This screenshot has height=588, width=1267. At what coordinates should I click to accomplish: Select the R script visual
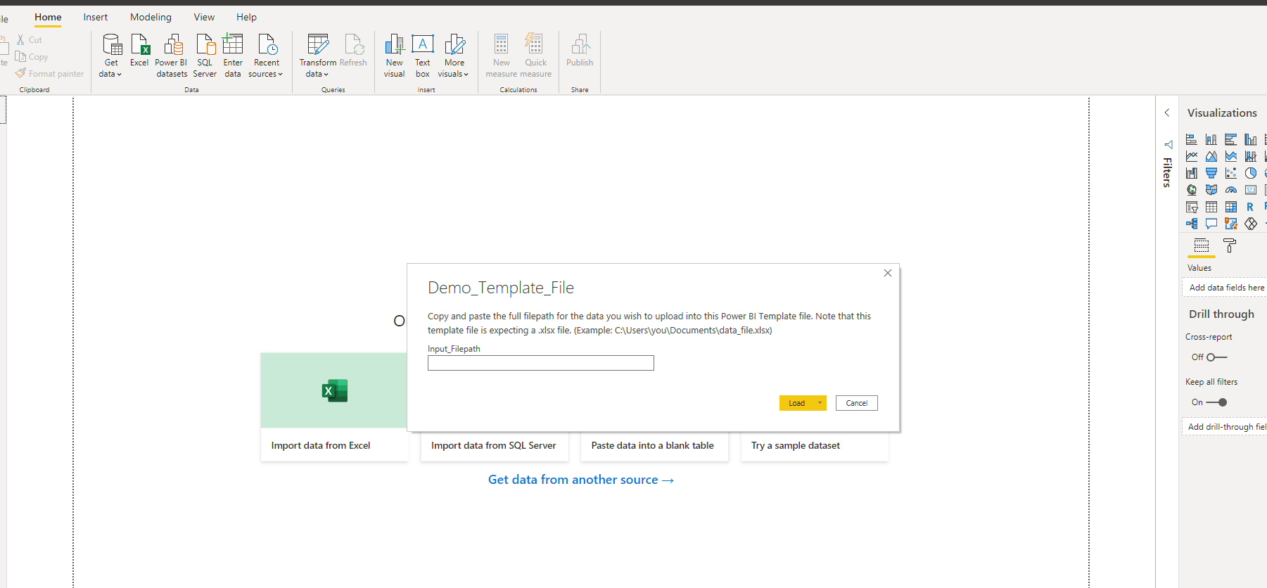[1251, 207]
